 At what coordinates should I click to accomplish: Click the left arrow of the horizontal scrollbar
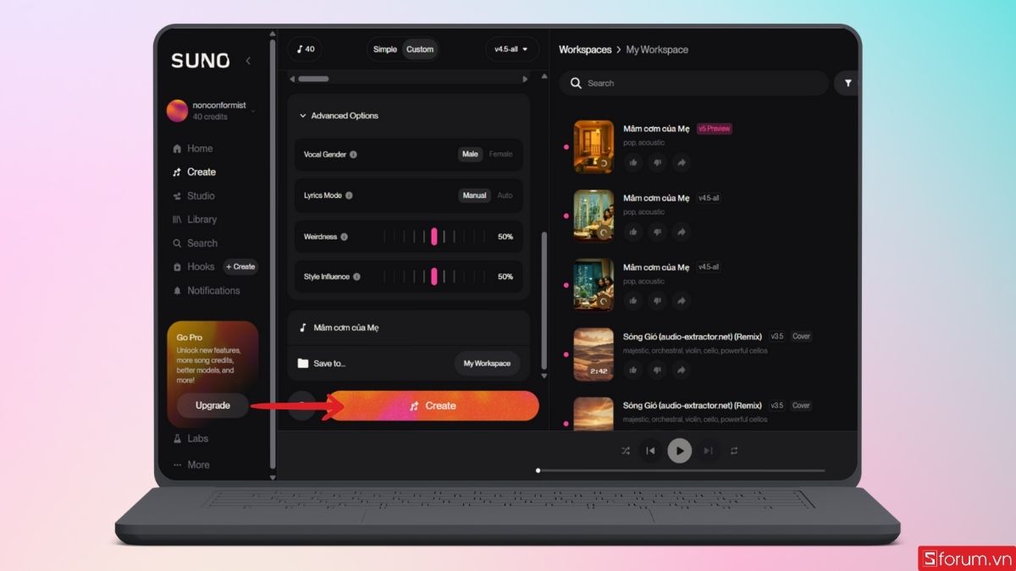[292, 79]
